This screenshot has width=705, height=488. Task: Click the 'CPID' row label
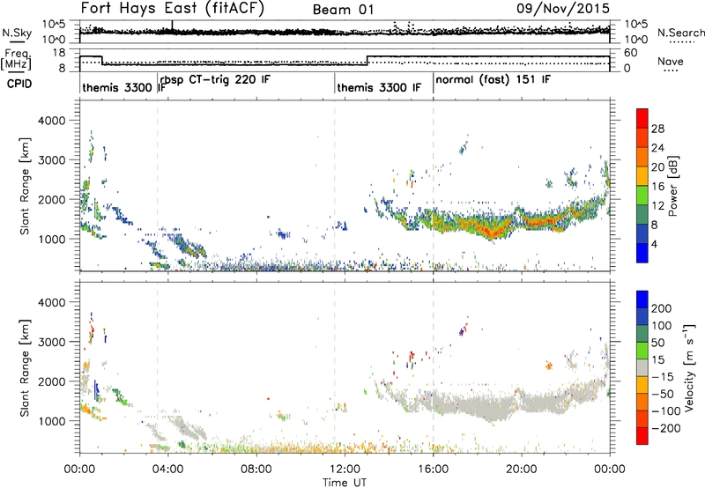(19, 84)
